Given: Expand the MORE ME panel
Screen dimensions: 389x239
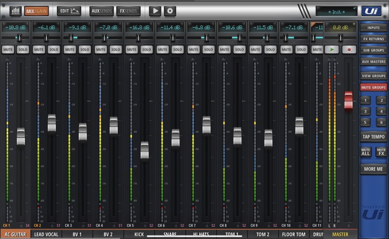Looking at the screenshot, I should [x=373, y=169].
